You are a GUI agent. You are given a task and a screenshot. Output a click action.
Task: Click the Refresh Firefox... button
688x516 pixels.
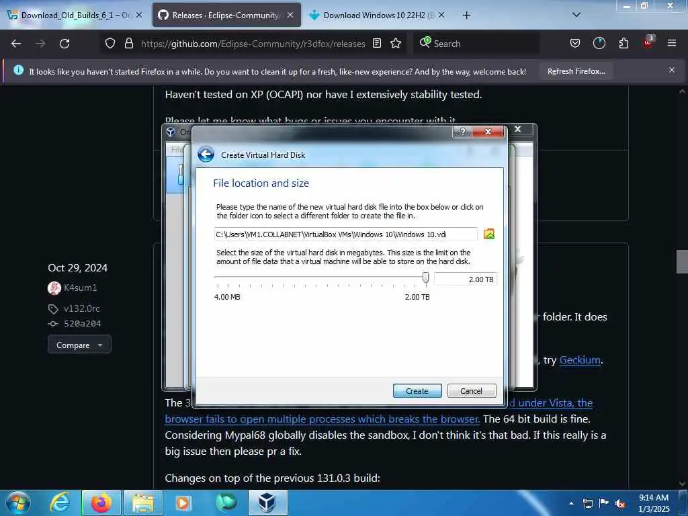point(576,71)
